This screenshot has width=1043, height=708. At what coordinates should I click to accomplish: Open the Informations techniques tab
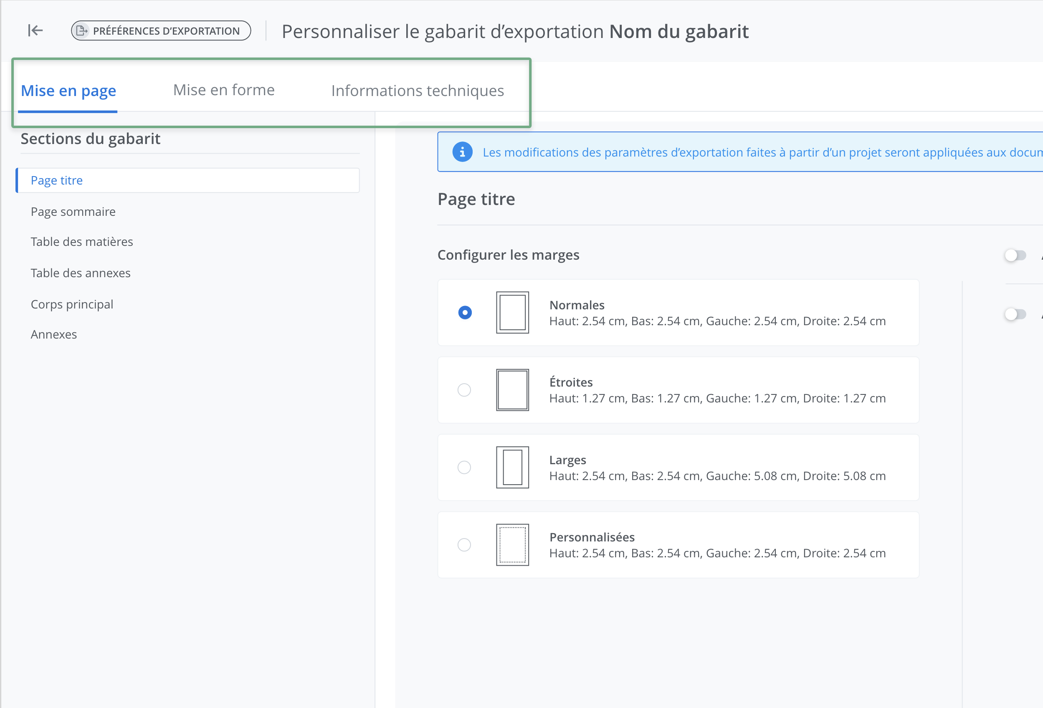click(x=418, y=91)
